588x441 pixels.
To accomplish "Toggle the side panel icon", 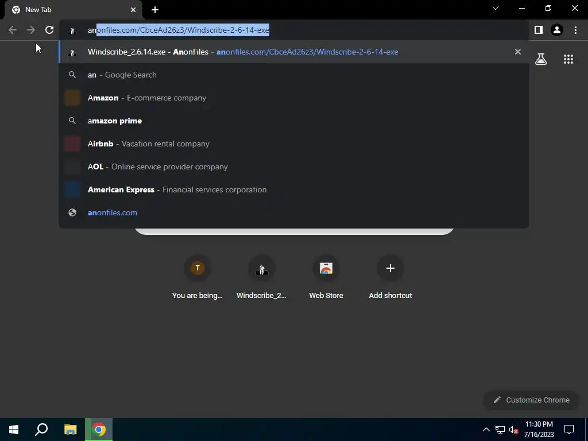I will coord(539,30).
